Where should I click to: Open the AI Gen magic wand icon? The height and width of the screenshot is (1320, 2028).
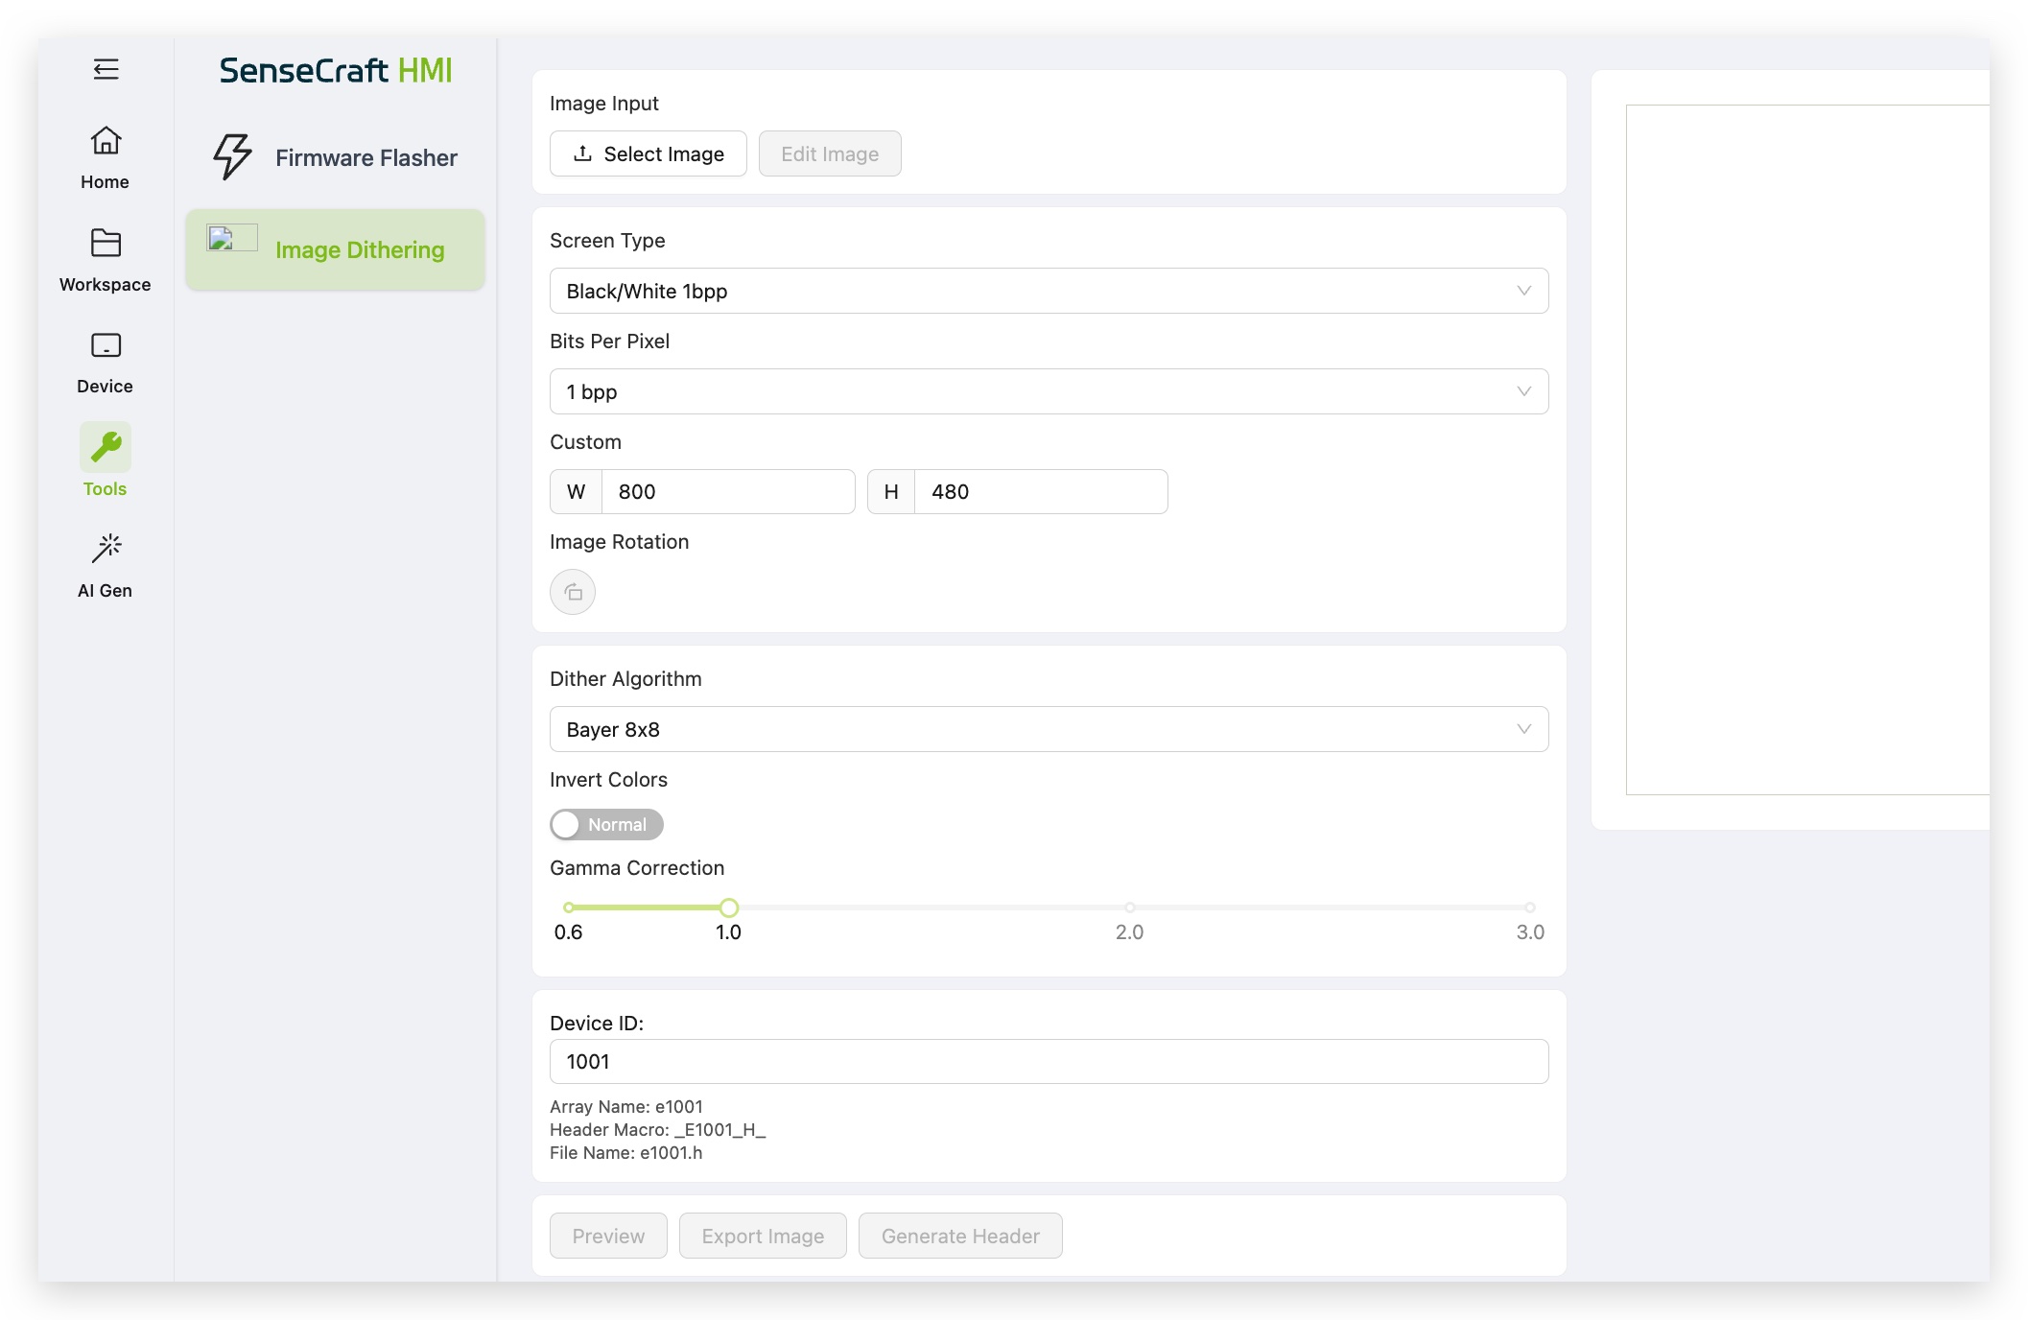click(106, 549)
